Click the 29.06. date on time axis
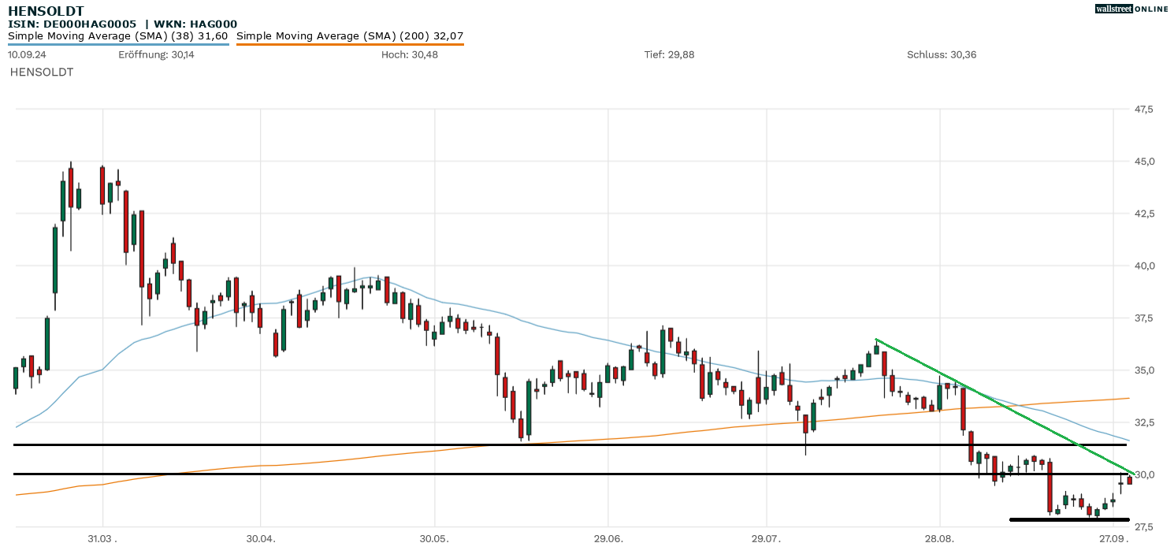1174x543 pixels. click(608, 538)
